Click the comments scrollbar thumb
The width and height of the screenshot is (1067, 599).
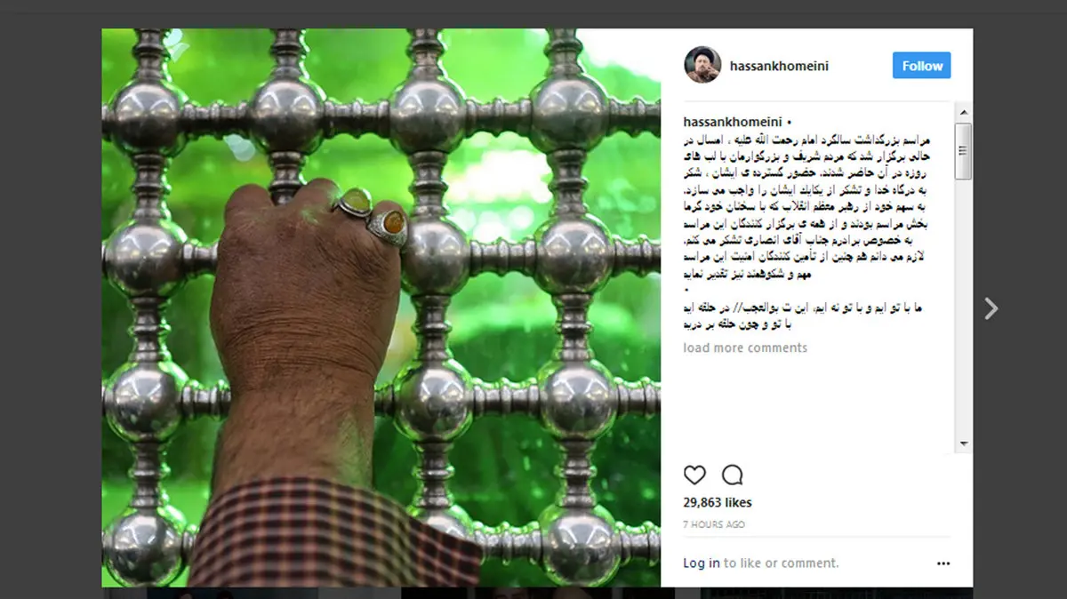964,151
